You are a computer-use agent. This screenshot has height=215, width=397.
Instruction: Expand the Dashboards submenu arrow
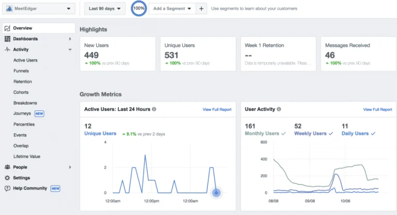point(70,39)
